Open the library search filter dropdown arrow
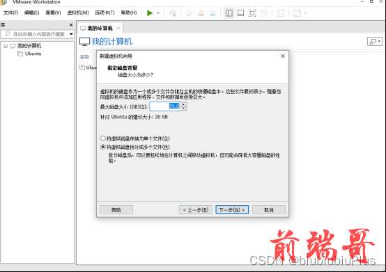Viewport: 386px width, 272px height. coord(71,34)
